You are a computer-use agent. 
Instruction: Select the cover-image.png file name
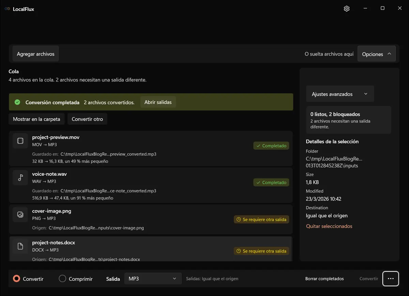[51, 211]
